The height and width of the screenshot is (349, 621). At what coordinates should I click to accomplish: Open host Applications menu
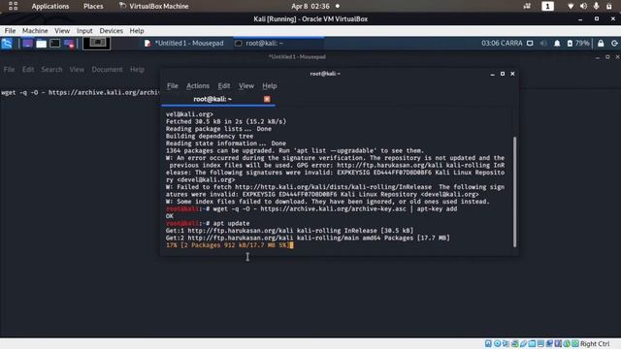point(50,7)
